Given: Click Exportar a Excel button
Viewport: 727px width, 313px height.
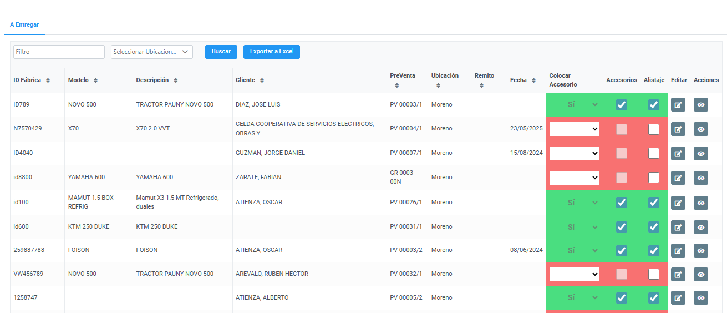Looking at the screenshot, I should [271, 52].
